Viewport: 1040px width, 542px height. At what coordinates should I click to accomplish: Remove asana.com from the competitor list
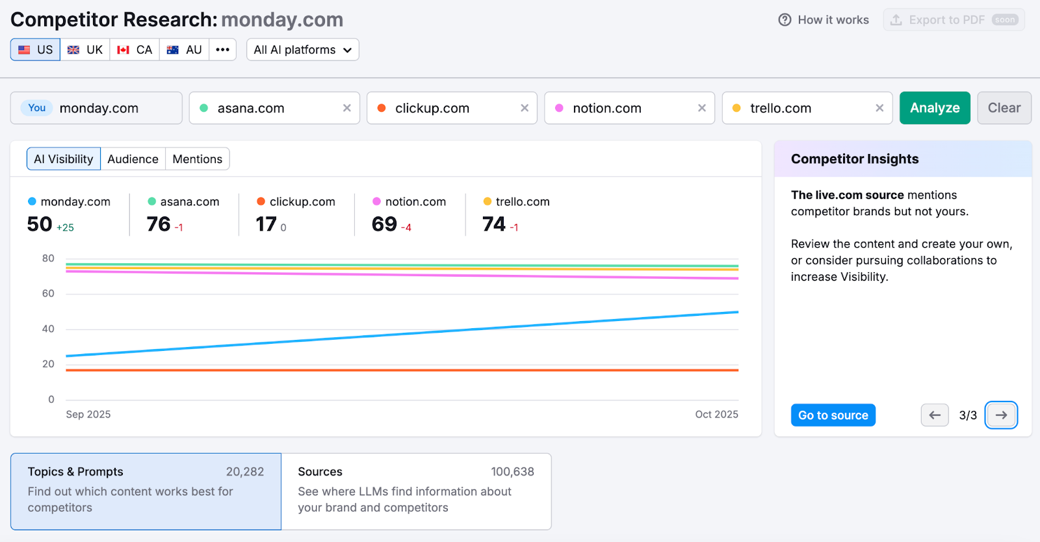click(x=346, y=108)
